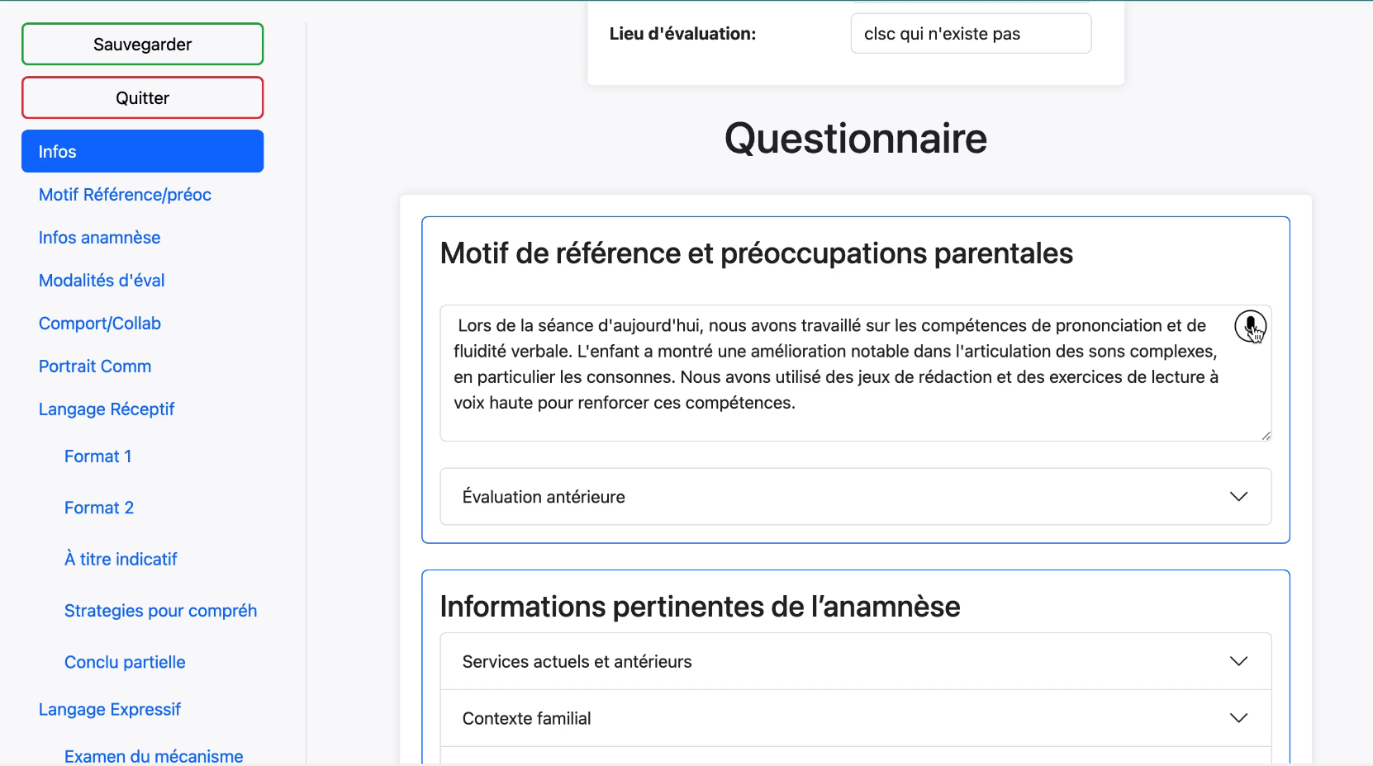Expand the Évaluation antérieure section
Viewport: 1373px width, 766px height.
click(855, 497)
